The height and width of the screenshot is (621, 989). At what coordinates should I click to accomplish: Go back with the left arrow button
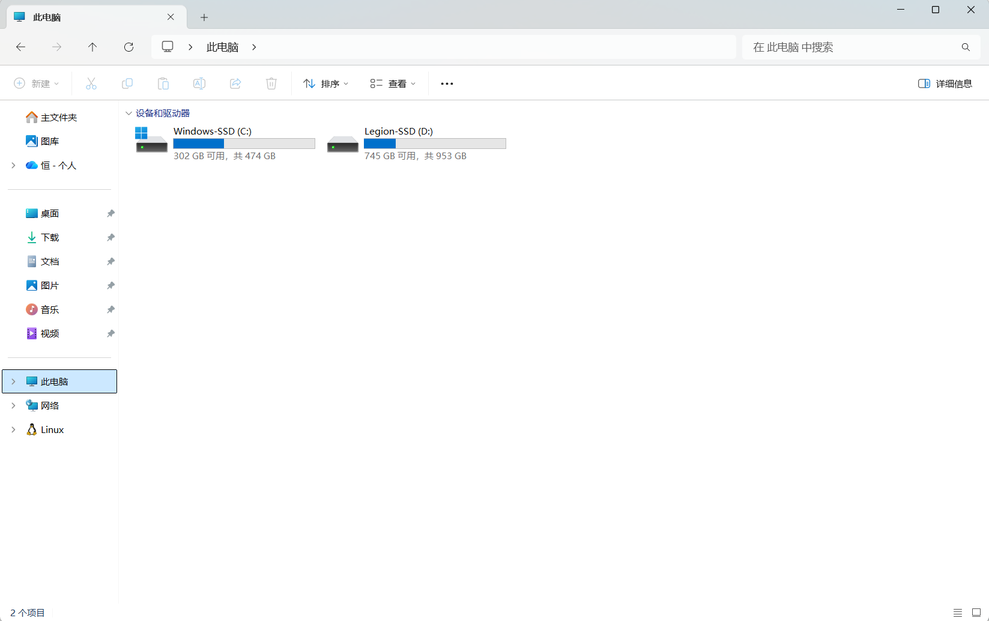point(21,47)
